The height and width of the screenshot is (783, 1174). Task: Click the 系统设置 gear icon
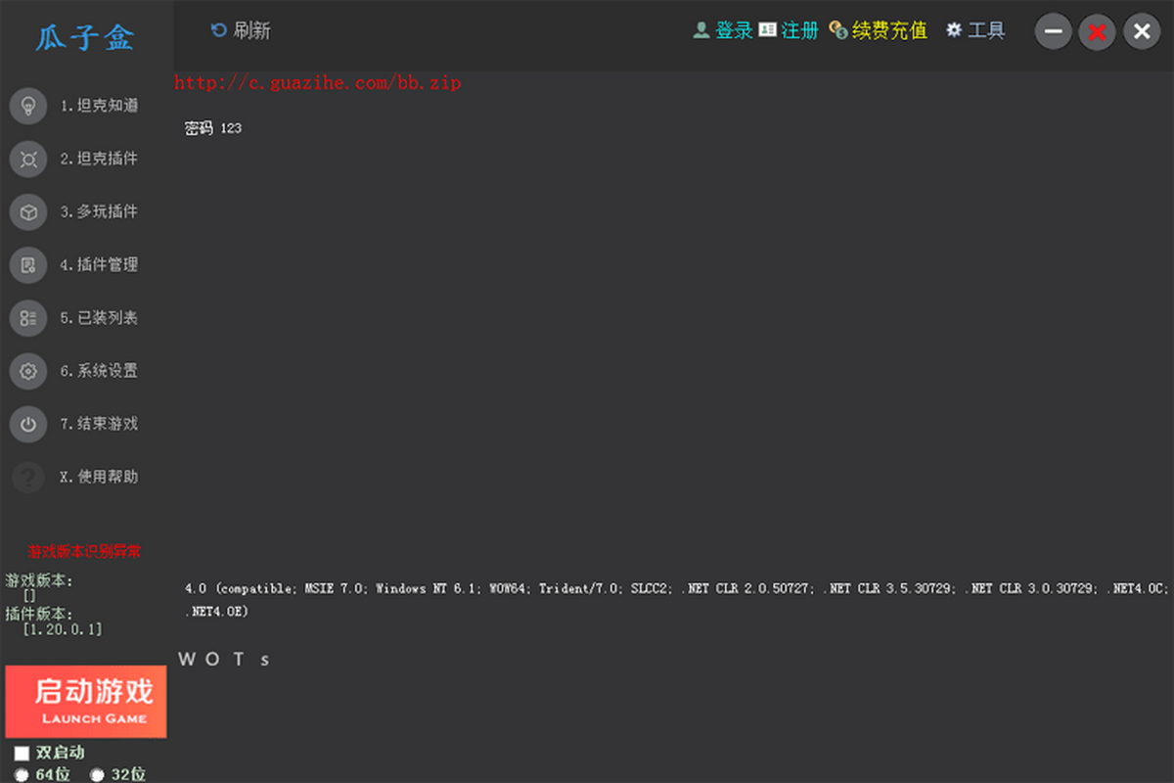click(28, 371)
